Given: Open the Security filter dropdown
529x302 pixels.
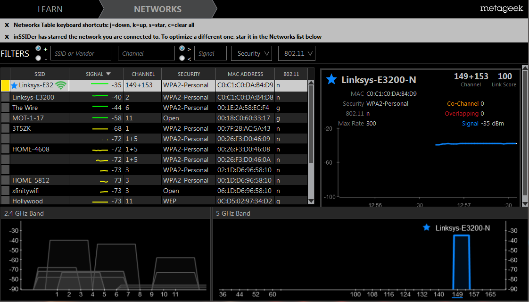Looking at the screenshot, I should pyautogui.click(x=251, y=53).
